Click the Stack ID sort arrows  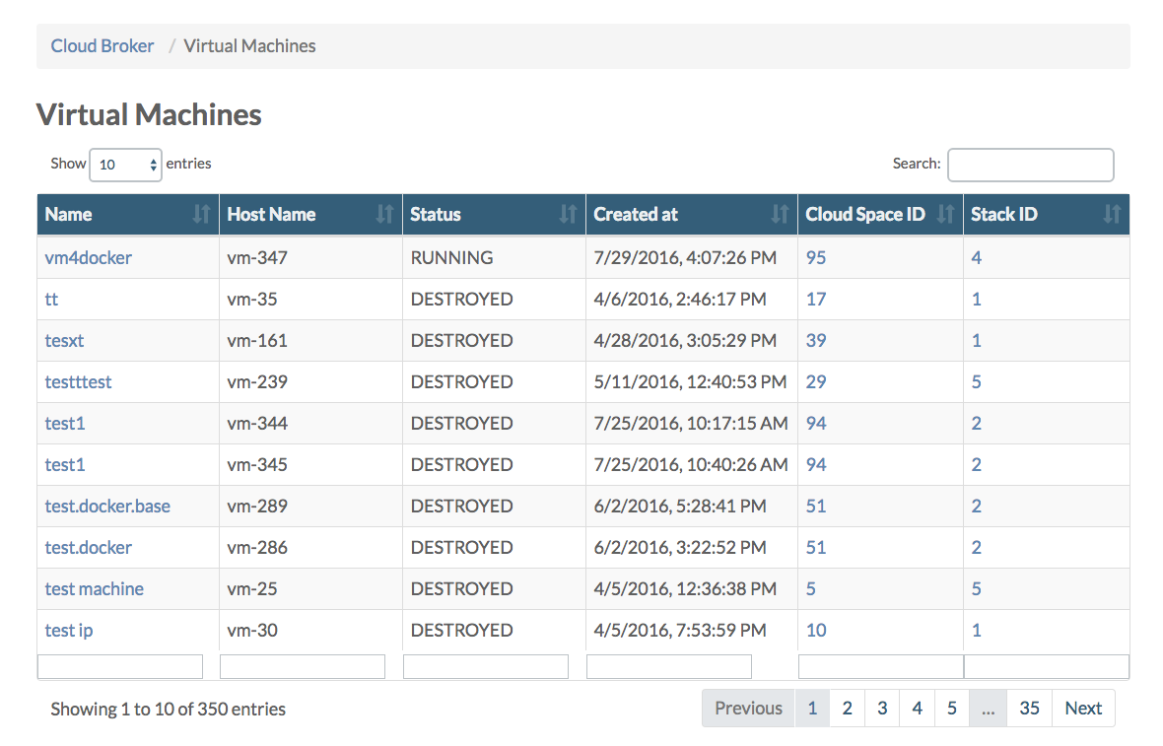[x=1112, y=214]
